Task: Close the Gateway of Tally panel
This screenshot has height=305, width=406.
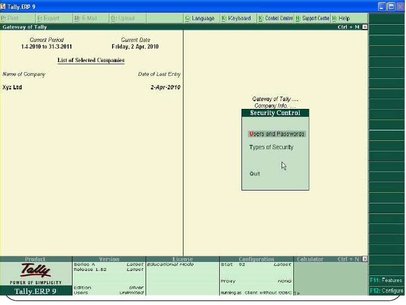Action: [365, 27]
